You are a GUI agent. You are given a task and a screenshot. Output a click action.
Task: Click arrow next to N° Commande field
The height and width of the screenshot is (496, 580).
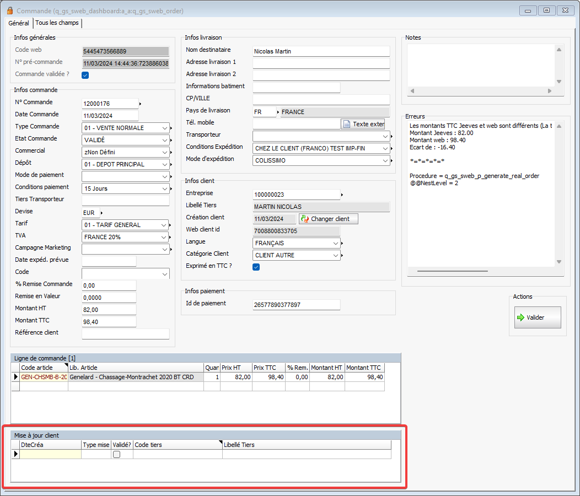[x=140, y=104]
